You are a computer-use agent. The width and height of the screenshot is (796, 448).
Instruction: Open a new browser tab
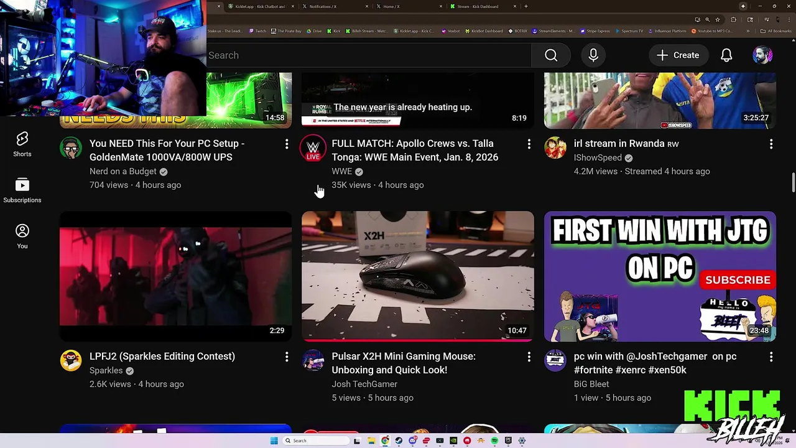point(526,6)
